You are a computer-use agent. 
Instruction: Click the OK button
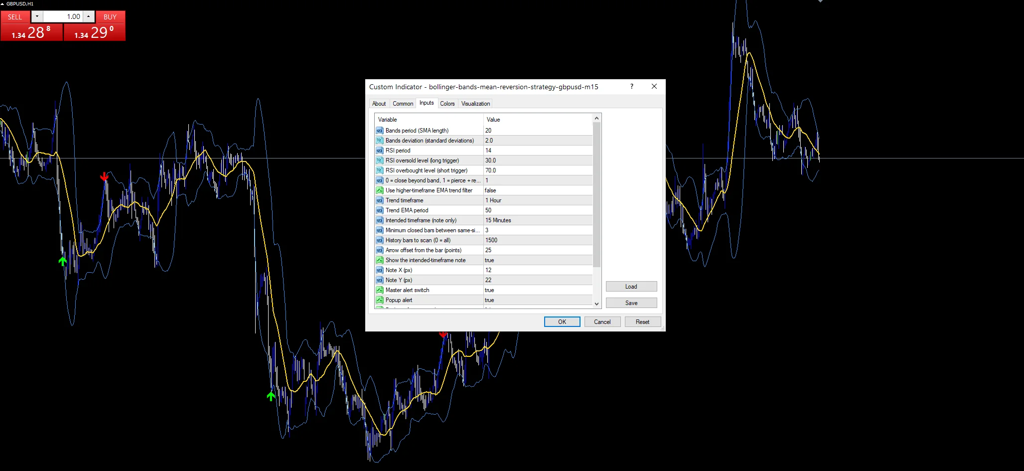pyautogui.click(x=562, y=322)
